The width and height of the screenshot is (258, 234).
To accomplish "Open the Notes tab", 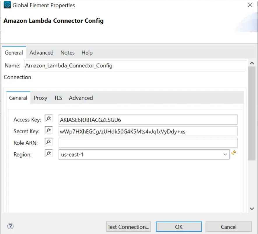I will [67, 53].
